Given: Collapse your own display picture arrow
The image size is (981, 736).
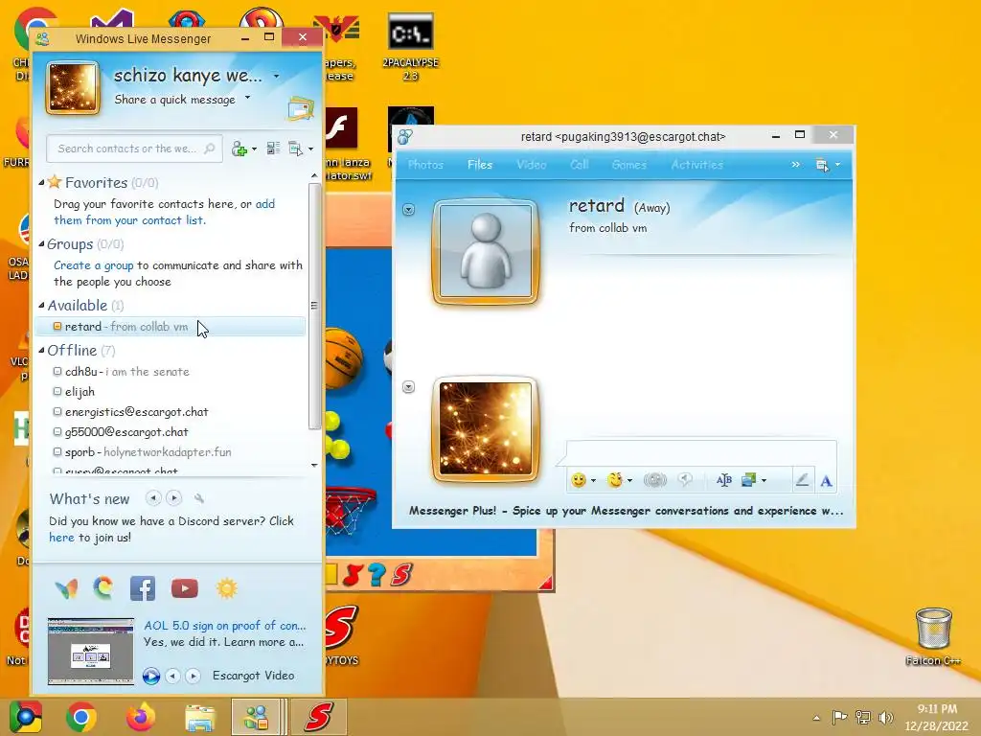Looking at the screenshot, I should click(408, 387).
